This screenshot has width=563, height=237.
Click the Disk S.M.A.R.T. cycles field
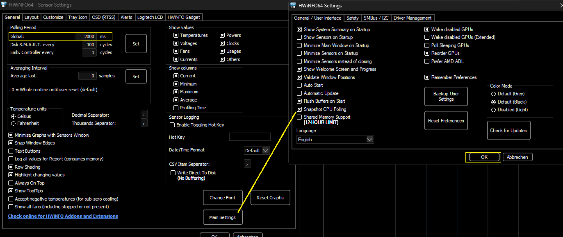pyautogui.click(x=89, y=45)
